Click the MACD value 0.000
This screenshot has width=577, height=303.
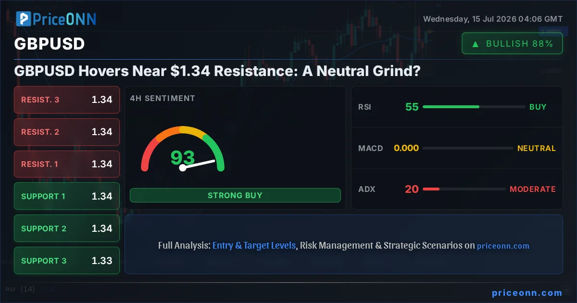pos(406,148)
